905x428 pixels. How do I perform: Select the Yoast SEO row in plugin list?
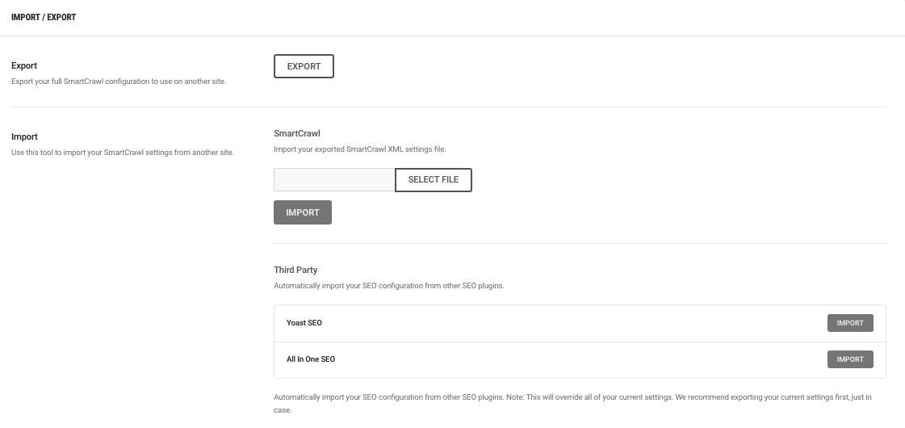coord(580,324)
